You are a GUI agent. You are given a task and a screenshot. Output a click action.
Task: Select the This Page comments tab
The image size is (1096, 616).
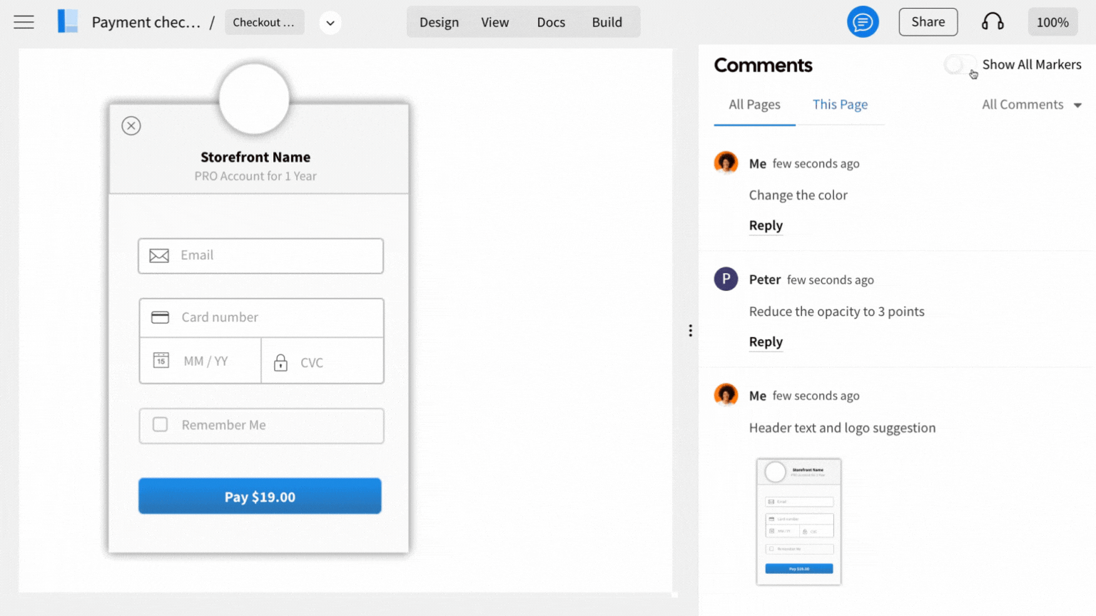coord(840,104)
